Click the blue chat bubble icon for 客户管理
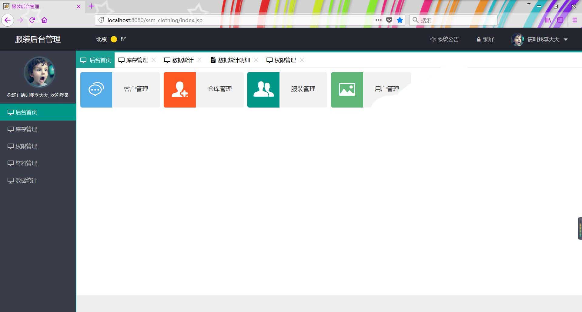The height and width of the screenshot is (312, 582). [x=96, y=90]
